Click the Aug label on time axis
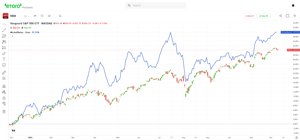The image size is (300, 140). pos(184,137)
